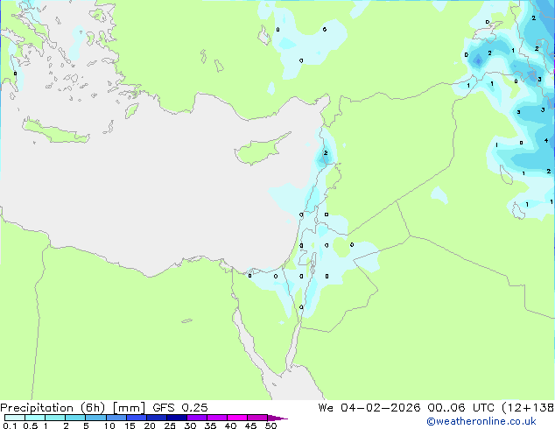
Task: Select legend scale label "30"
Action: pyautogui.click(x=190, y=425)
